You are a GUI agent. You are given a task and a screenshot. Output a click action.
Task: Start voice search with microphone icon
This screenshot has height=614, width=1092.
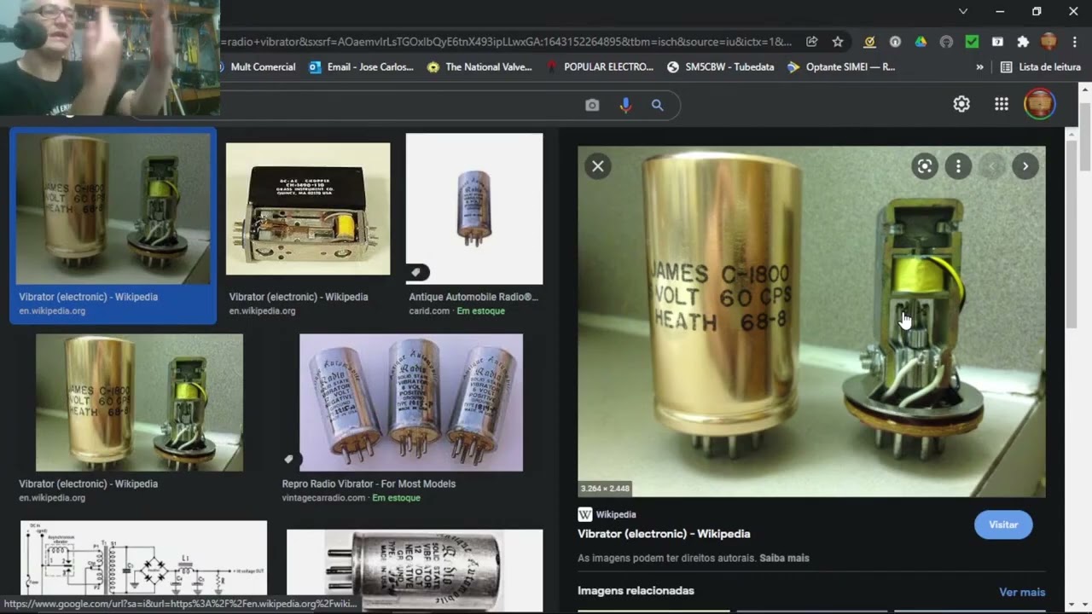[x=625, y=105]
